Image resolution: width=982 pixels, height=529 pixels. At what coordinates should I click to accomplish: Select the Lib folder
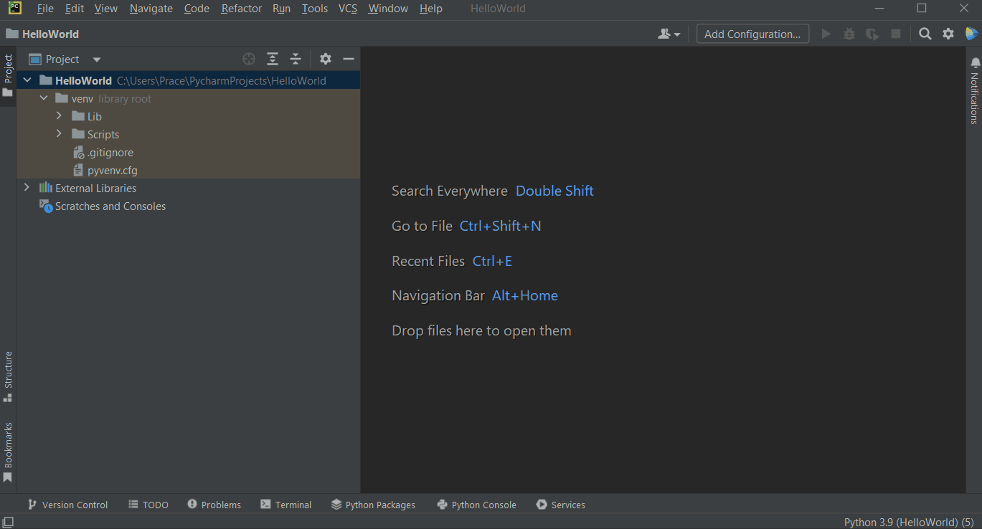click(x=87, y=116)
